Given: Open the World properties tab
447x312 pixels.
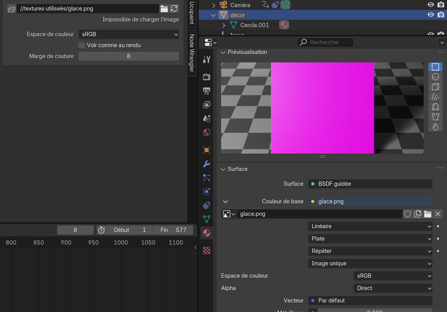Looking at the screenshot, I should [206, 132].
